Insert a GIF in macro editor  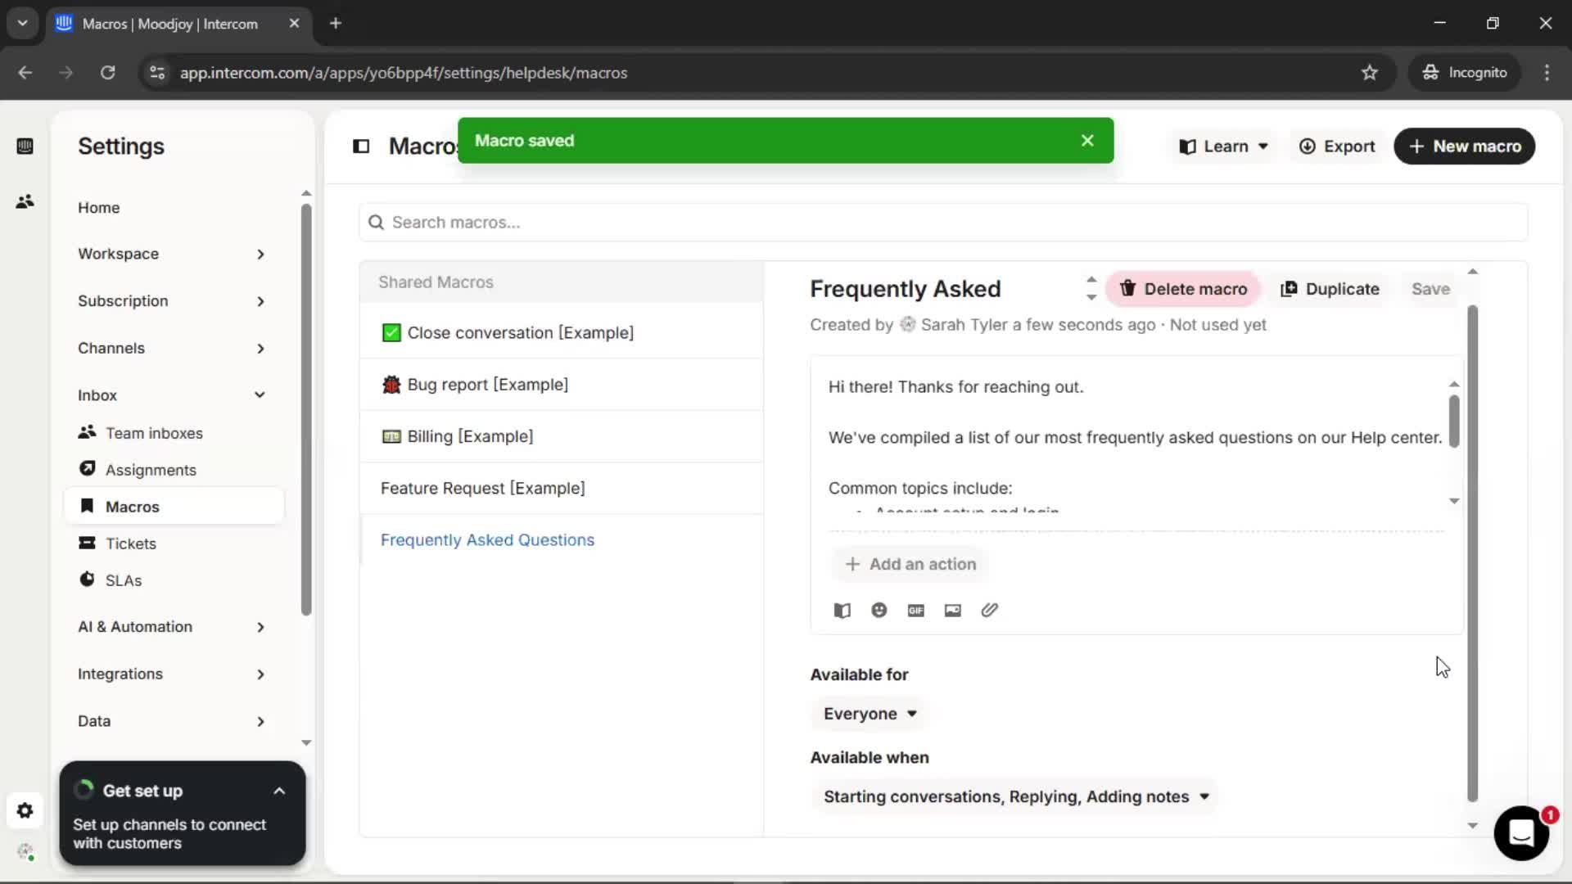coord(915,611)
